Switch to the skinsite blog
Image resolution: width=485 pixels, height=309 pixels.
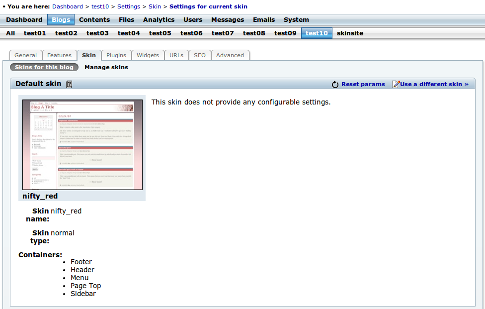coord(350,33)
